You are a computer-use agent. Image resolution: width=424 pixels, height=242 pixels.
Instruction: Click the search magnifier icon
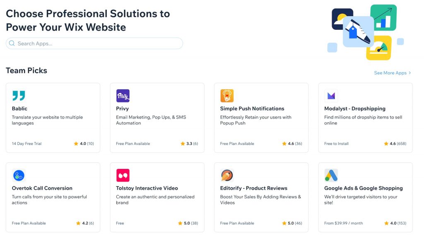tap(12, 43)
